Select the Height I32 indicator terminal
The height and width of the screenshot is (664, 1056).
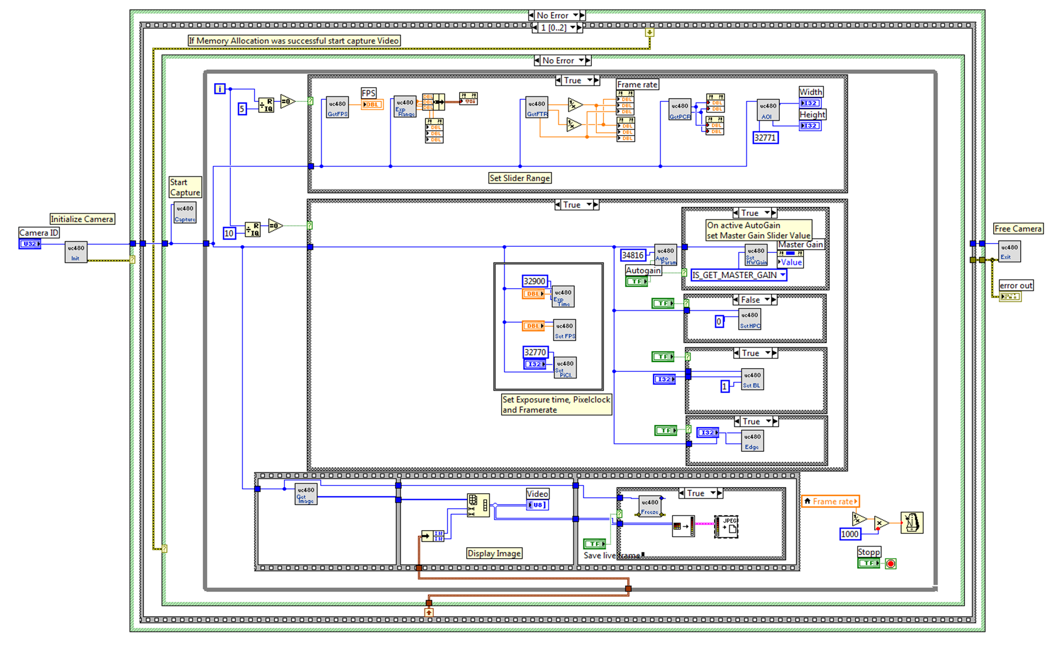pos(810,126)
